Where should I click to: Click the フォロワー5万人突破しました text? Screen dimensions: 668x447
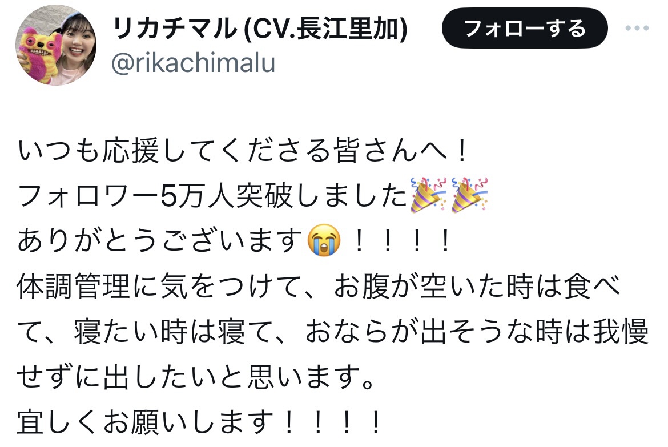click(212, 196)
